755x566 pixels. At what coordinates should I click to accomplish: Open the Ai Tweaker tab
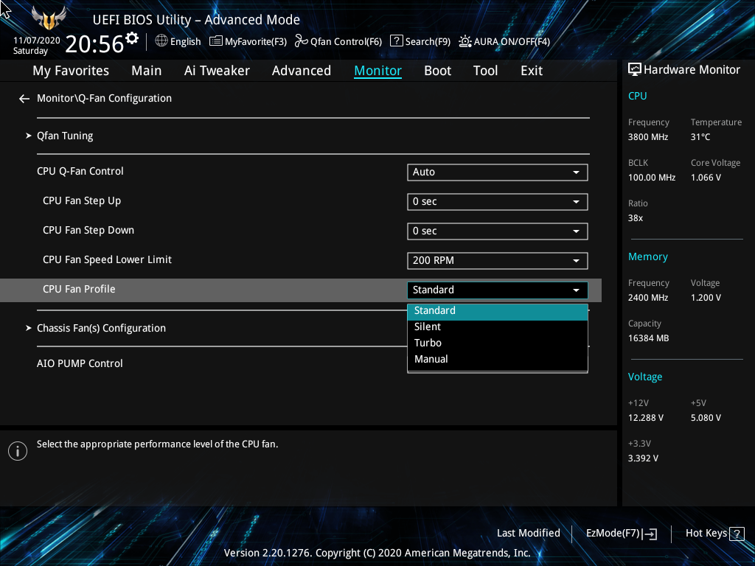tap(217, 71)
